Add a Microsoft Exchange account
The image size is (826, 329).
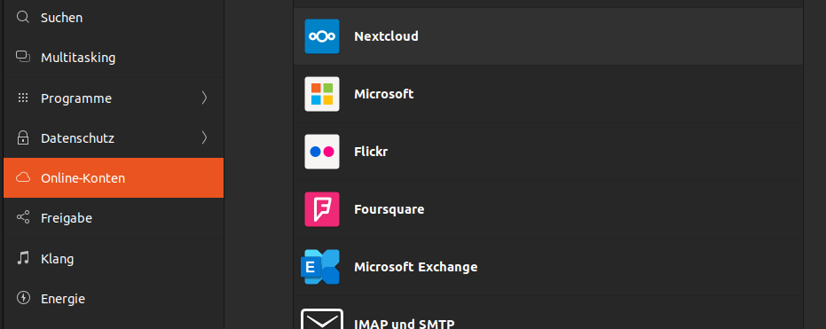point(548,267)
